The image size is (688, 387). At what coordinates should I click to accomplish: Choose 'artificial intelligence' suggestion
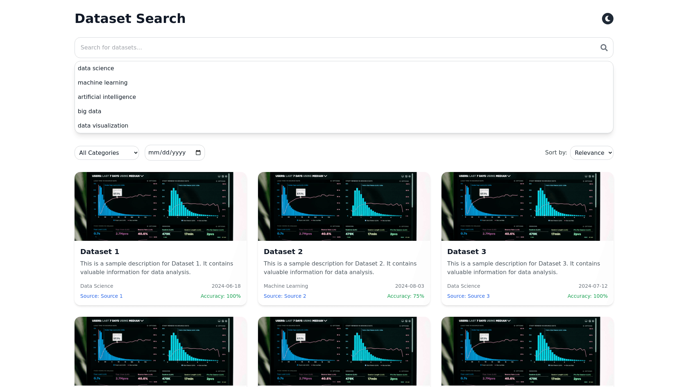click(107, 97)
